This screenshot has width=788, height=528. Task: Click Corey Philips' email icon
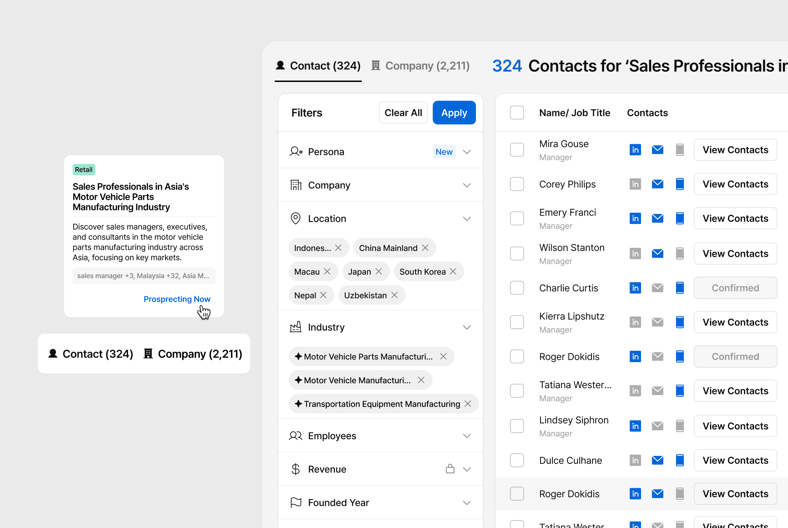657,184
